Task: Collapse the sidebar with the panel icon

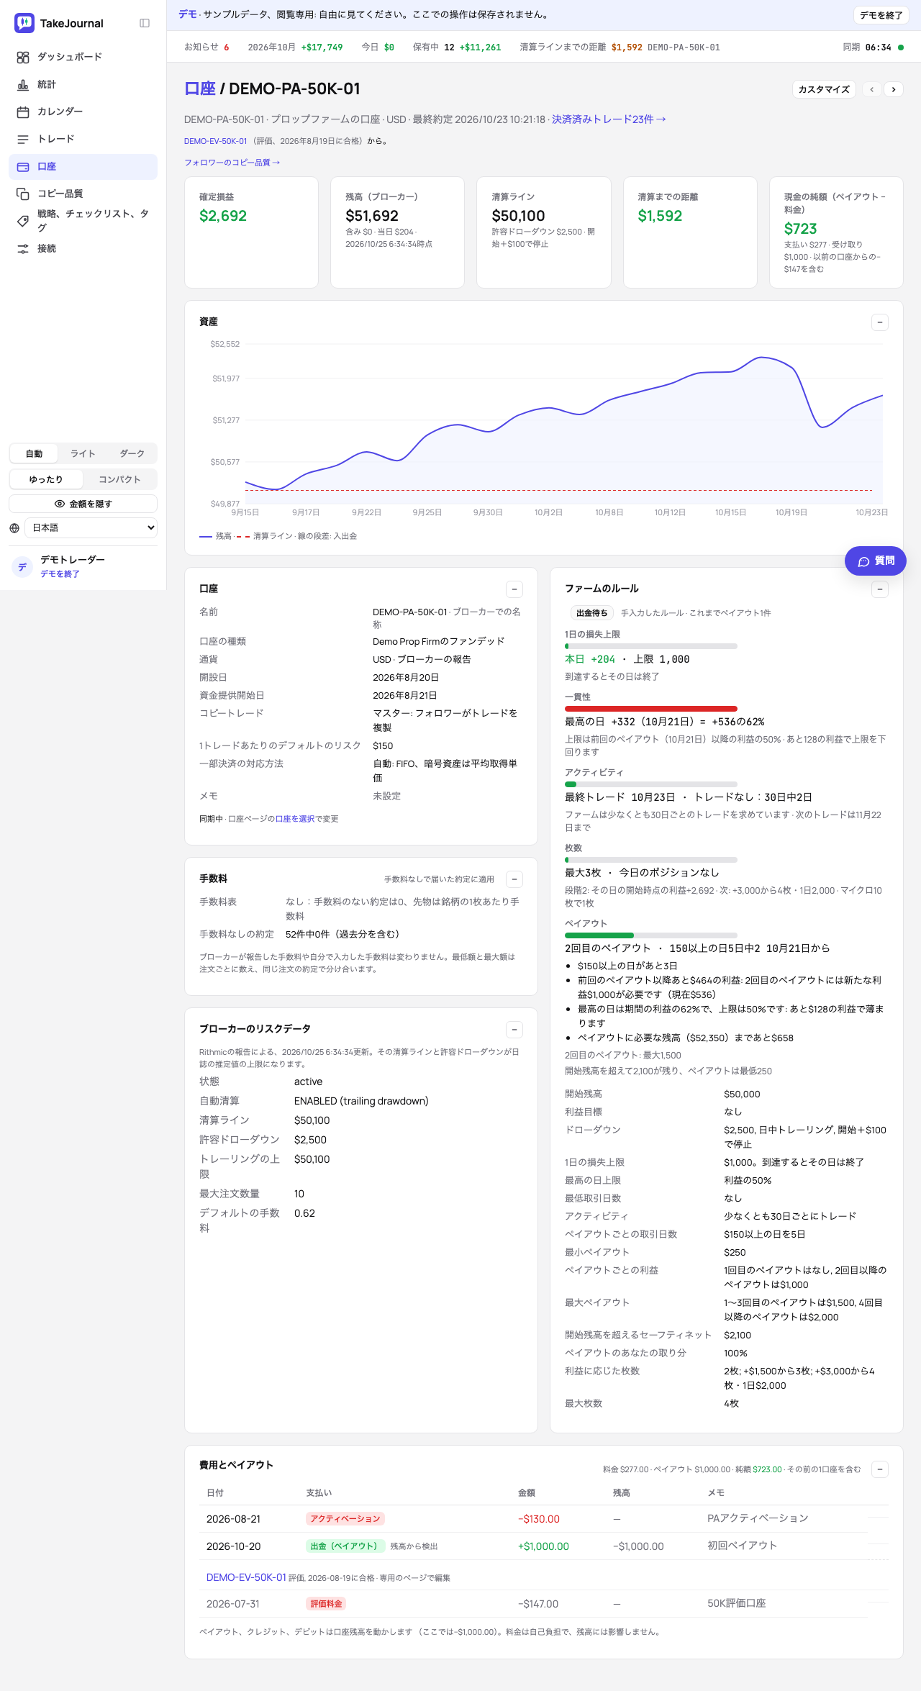Action: click(145, 23)
